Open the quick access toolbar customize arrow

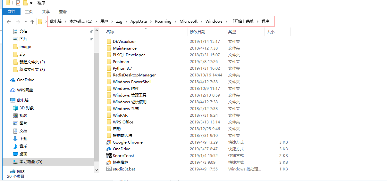pos(31,3)
